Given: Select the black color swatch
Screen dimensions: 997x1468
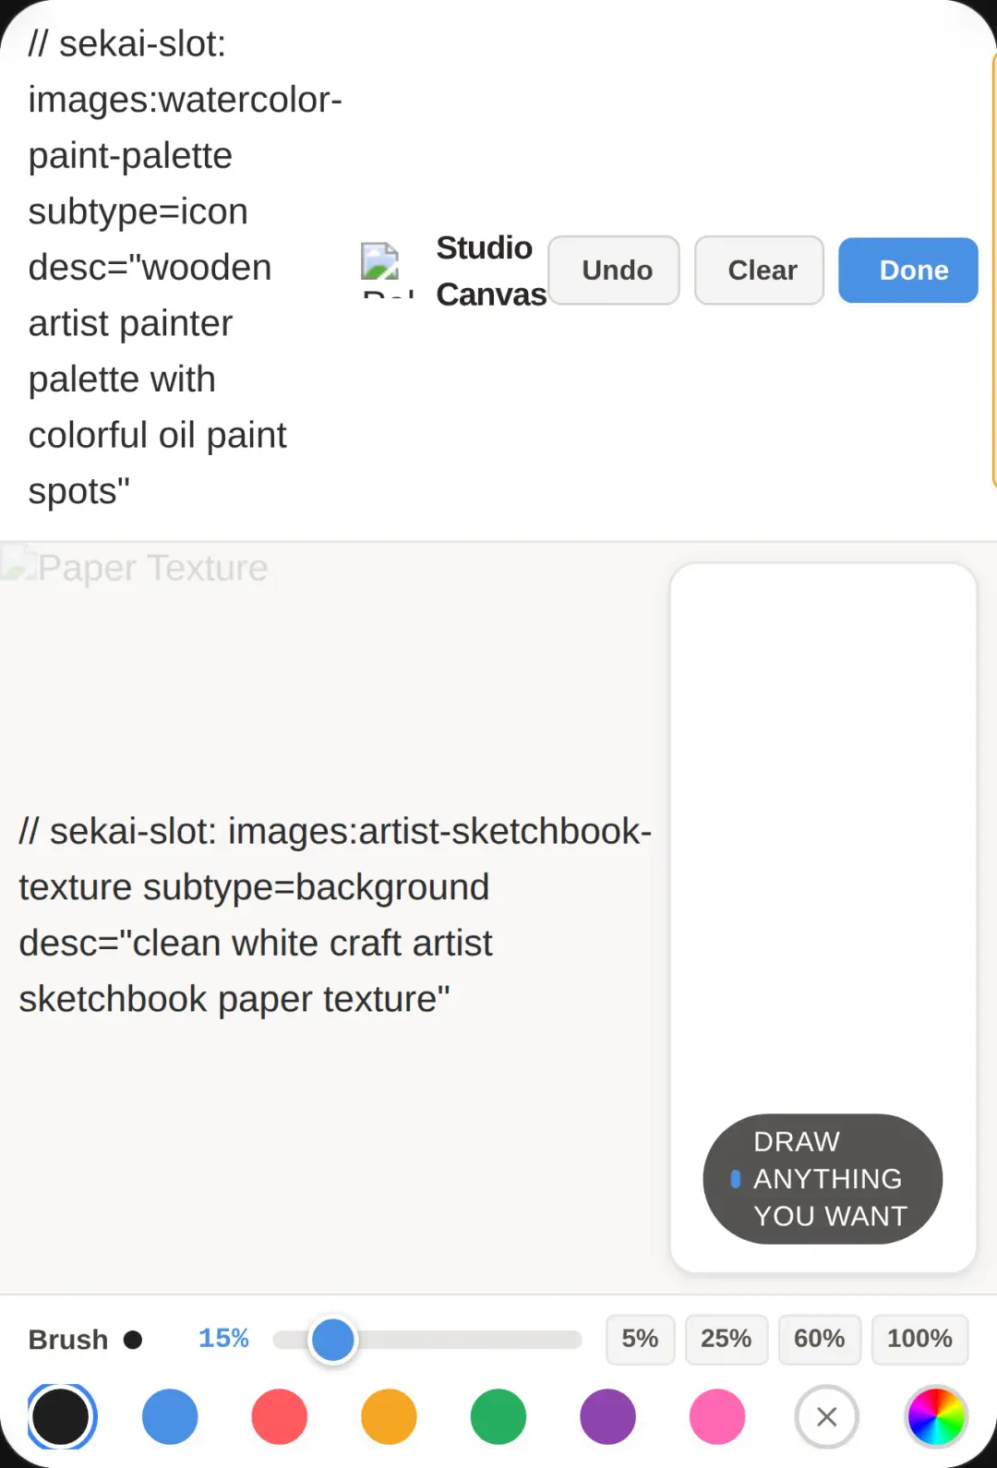Looking at the screenshot, I should pyautogui.click(x=61, y=1416).
